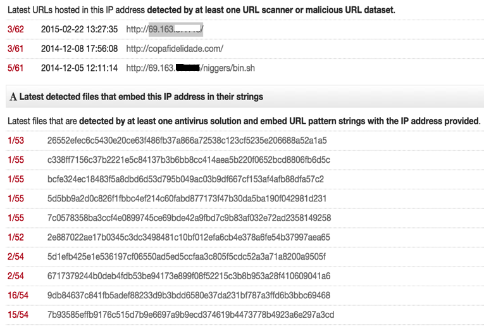Click the 5/61 detection ratio
Image resolution: width=484 pixels, height=328 pixels.
[16, 68]
